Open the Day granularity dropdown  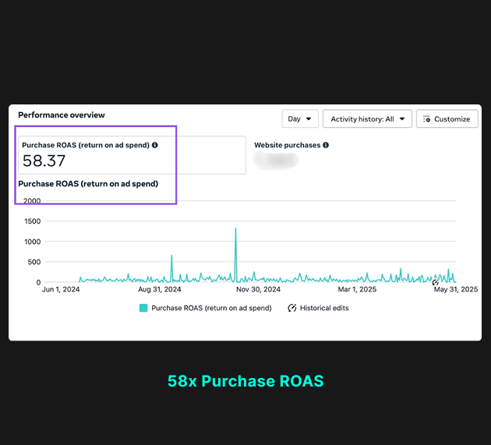point(300,119)
